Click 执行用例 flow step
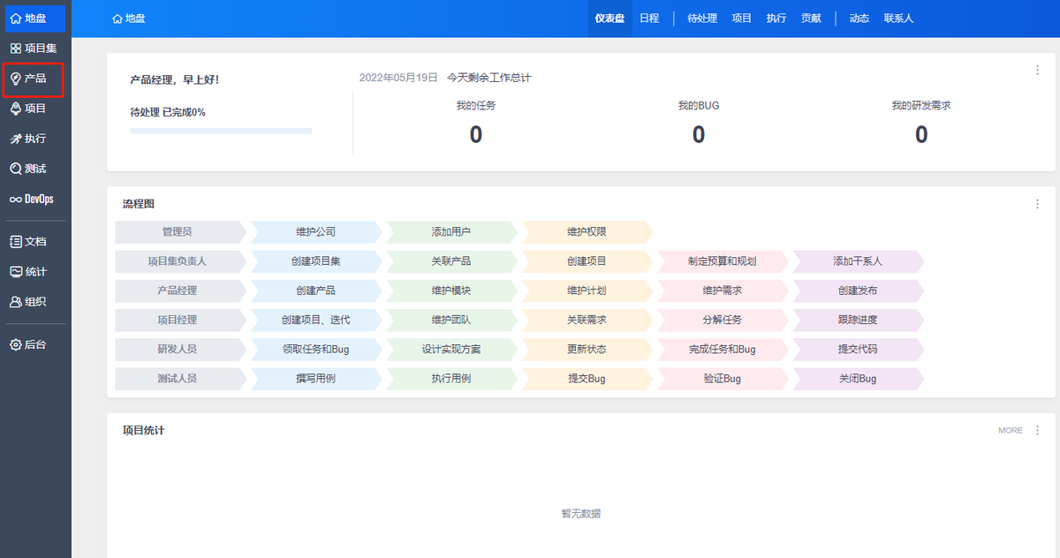The height and width of the screenshot is (558, 1060). (450, 379)
